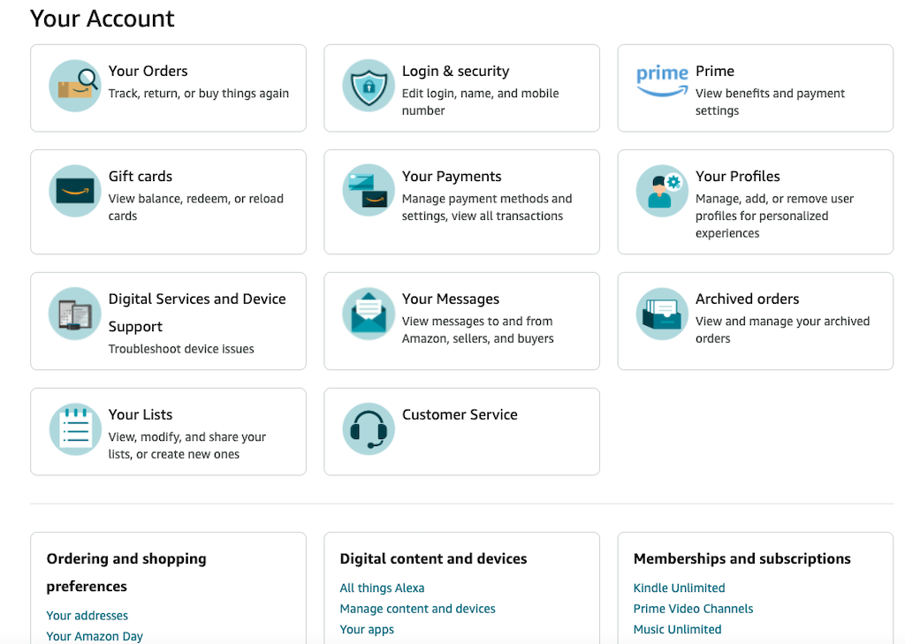Viewport: 905px width, 644px height.
Task: Open the Your Profiles heading
Action: (738, 176)
